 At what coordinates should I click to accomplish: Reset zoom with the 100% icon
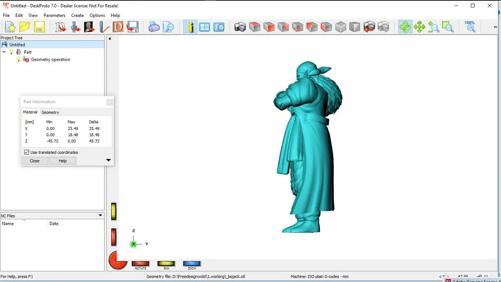[470, 26]
